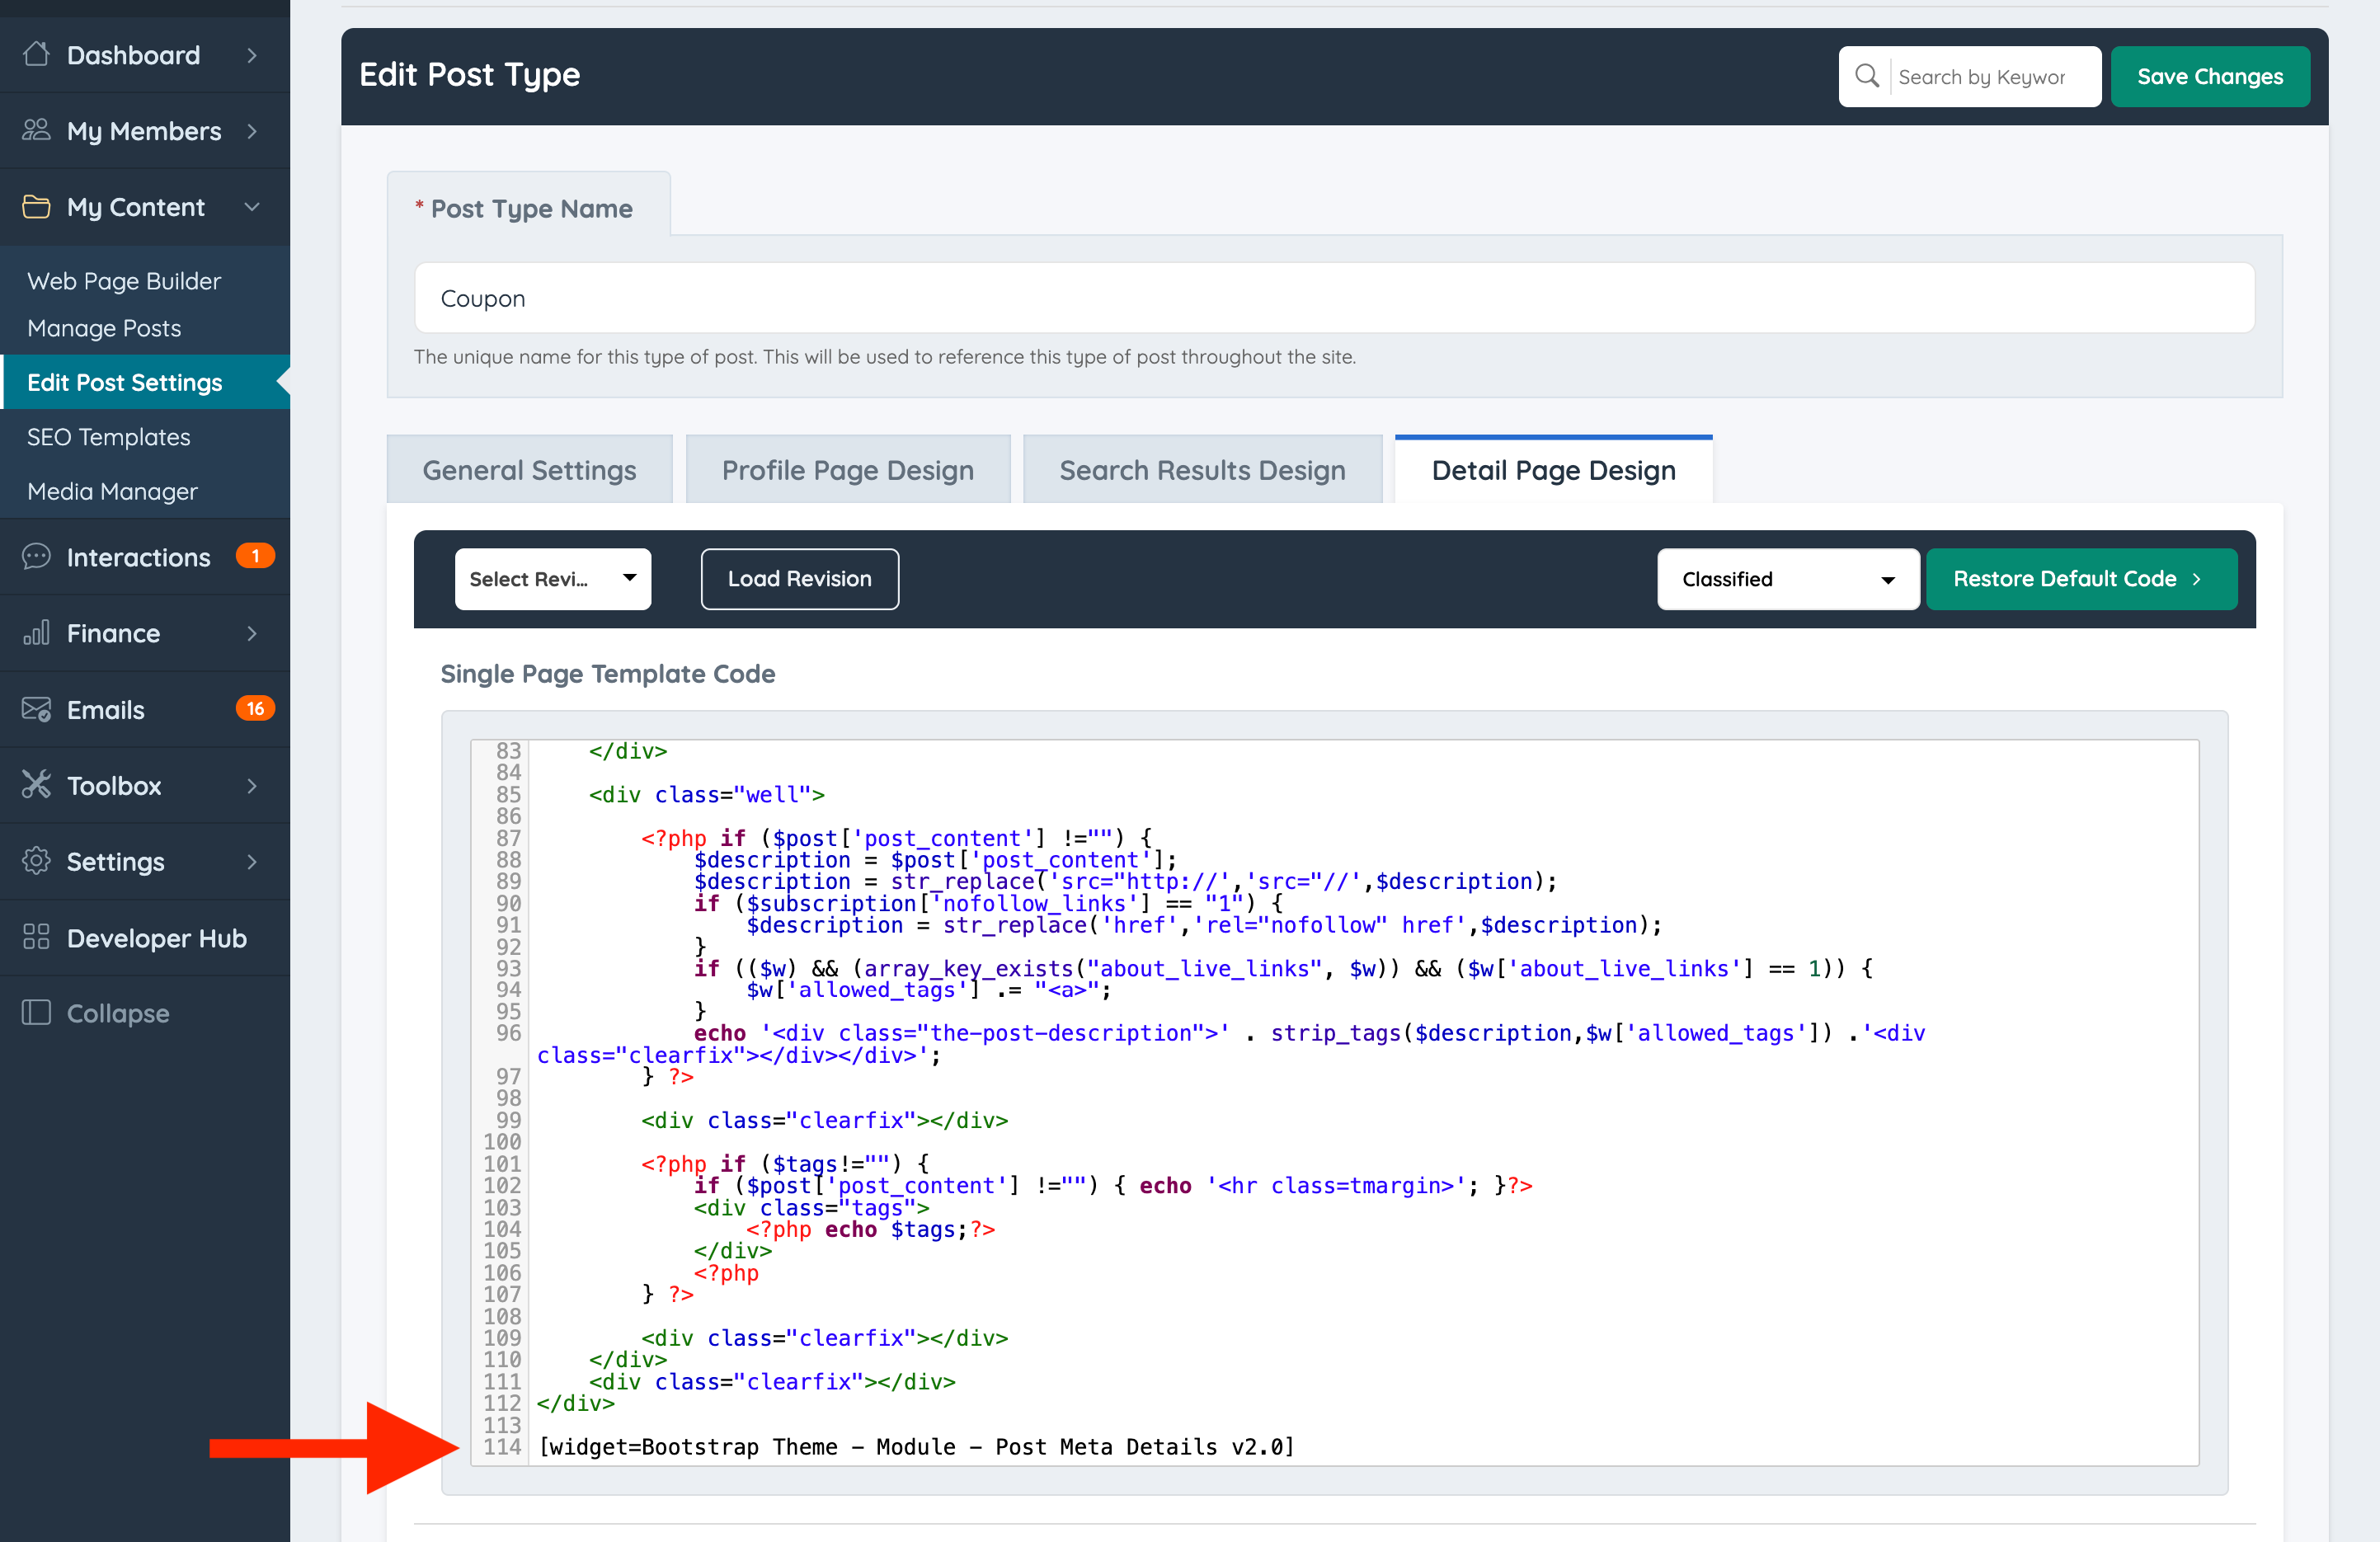Click the Toolbox tools icon

click(36, 785)
